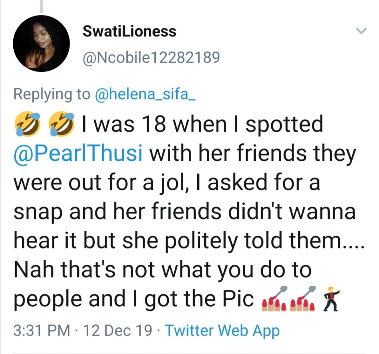Open the @PearlThusi mention link
The image size is (379, 354).
78,154
